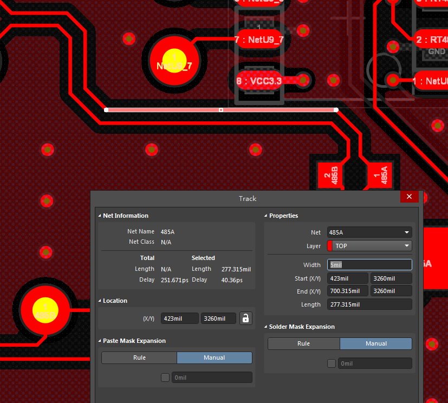Screen dimensions: 448x403
Task: Click the Location Y field 3260mil
Action: (218, 318)
